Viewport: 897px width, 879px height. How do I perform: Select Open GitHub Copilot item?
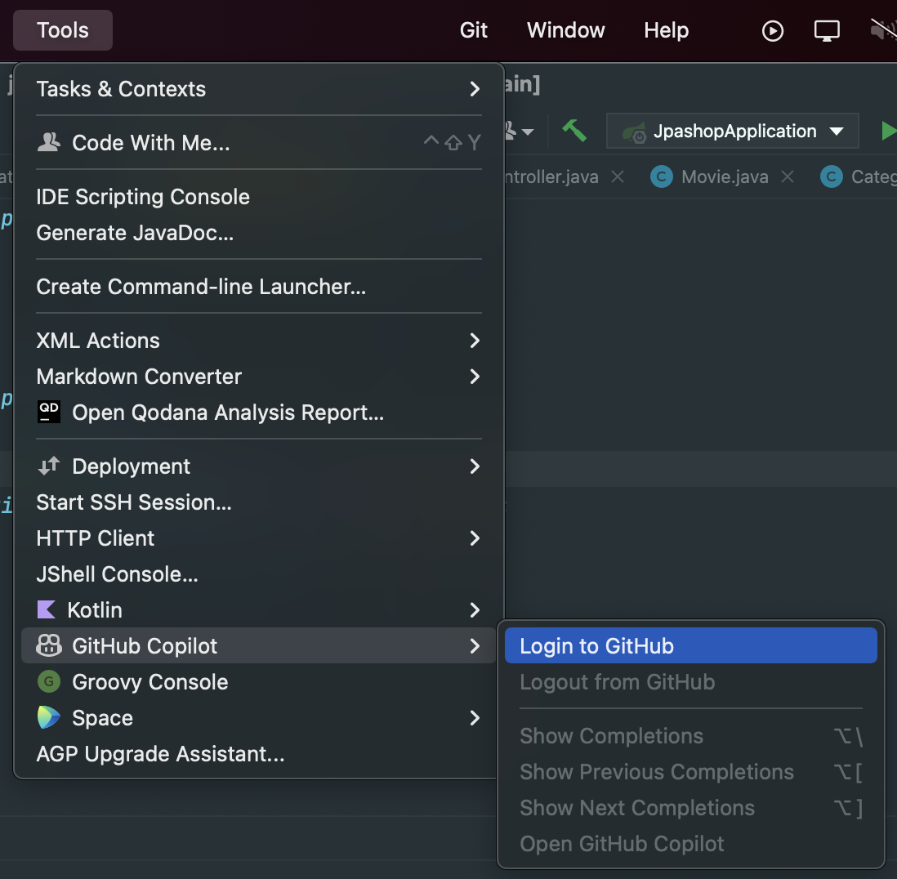tap(690, 844)
